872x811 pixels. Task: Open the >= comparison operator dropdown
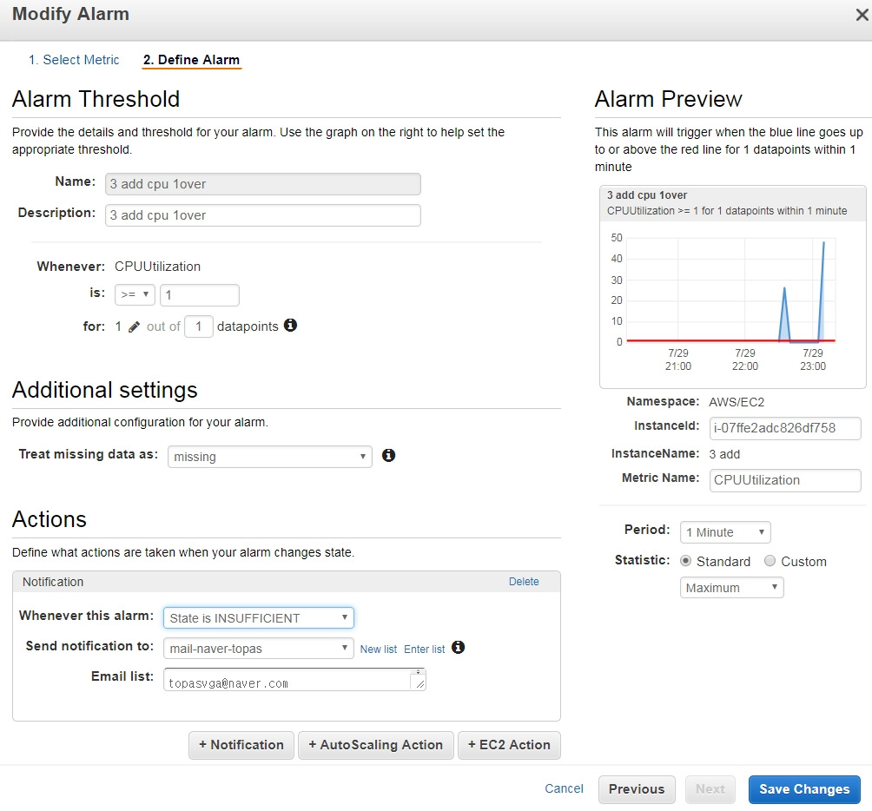(x=135, y=294)
